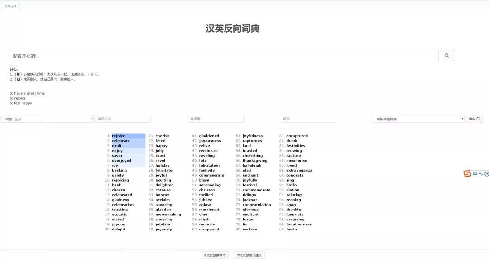489x263 pixels.
Task: Click the last result "fiesta"
Action: (x=292, y=229)
